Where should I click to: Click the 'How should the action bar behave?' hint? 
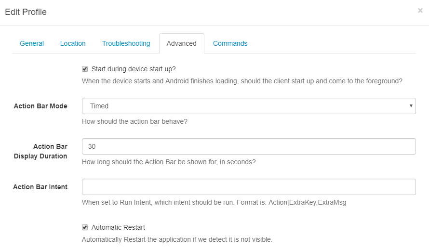(134, 121)
